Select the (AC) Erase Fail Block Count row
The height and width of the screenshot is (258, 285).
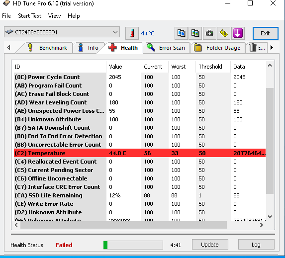140,94
